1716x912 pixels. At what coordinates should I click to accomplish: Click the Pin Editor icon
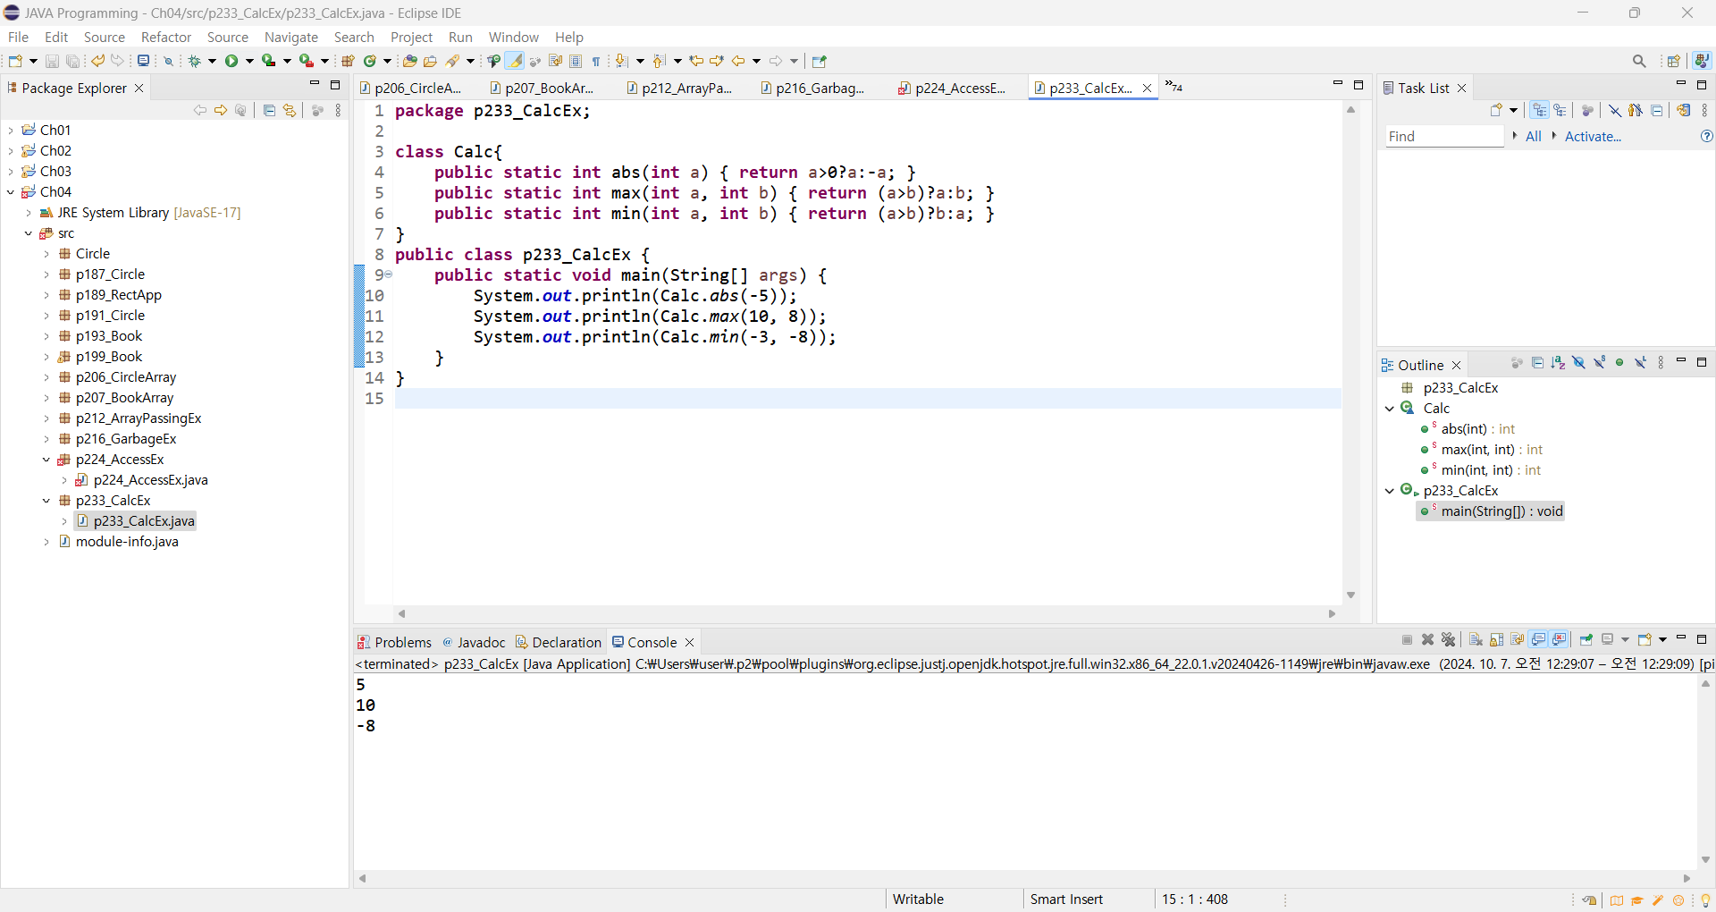[820, 61]
